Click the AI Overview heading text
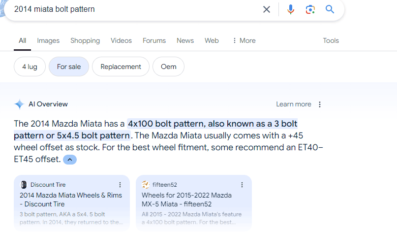This screenshot has width=397, height=234. coord(48,104)
